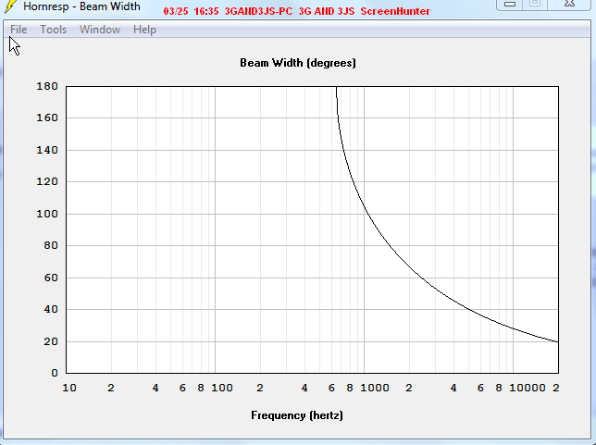Click the 100 label on frequency axis
596x445 pixels.
click(x=222, y=388)
